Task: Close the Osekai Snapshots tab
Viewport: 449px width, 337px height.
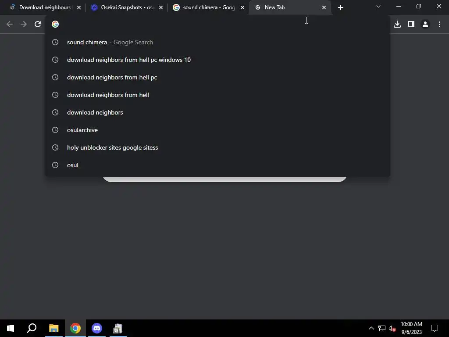Action: [160, 7]
